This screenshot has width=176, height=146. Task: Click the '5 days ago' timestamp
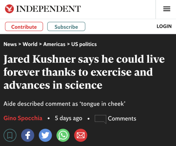point(68,118)
